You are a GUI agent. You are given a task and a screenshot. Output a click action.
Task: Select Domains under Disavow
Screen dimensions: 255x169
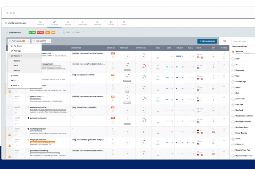pyautogui.click(x=25, y=61)
